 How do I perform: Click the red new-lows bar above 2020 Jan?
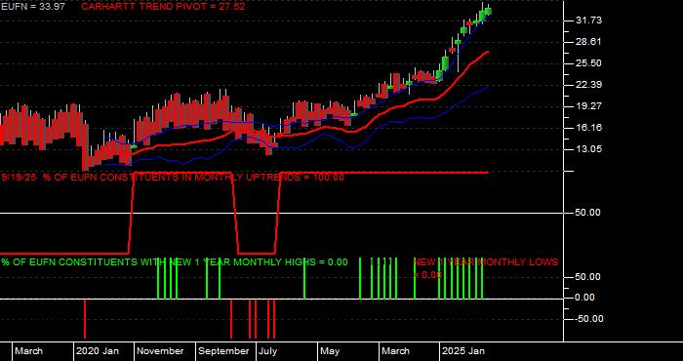85,319
